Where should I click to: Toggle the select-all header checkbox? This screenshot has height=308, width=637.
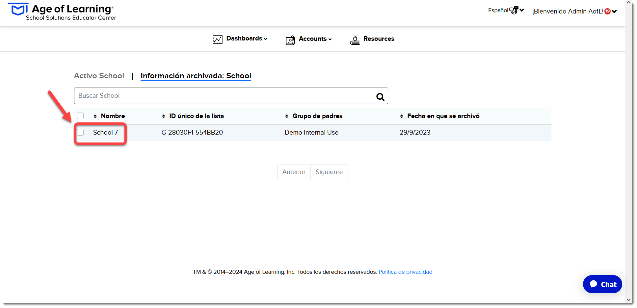click(80, 116)
